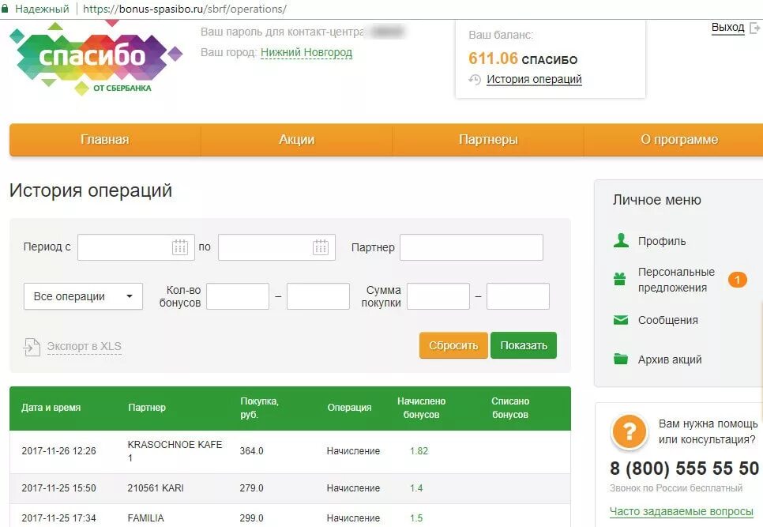Select the KRASOCHNOE KAFE 1 partner cell
This screenshot has height=527, width=763.
175,451
